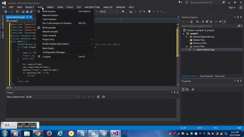Toggle Word Wrap in Output panel

point(103,97)
